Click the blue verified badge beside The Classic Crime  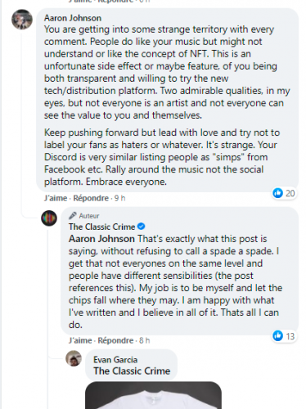point(142,227)
